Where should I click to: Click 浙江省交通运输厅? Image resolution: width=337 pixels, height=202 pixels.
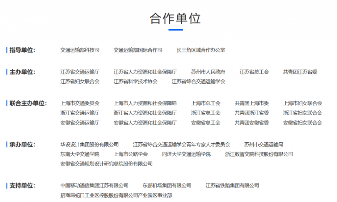[x=80, y=113]
